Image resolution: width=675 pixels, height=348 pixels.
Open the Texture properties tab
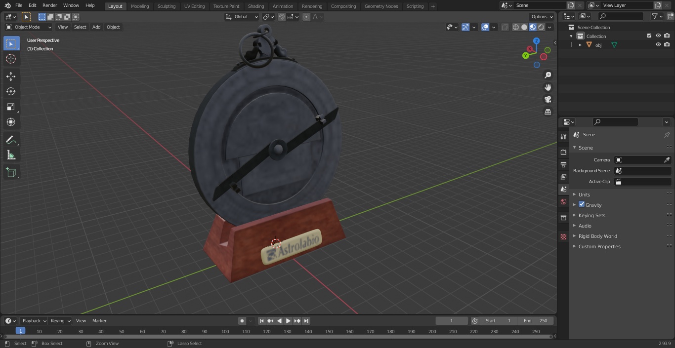563,237
